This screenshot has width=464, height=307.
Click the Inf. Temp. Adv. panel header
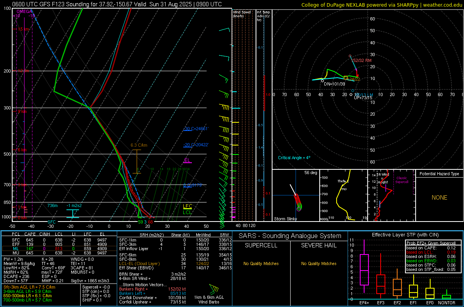(263, 16)
